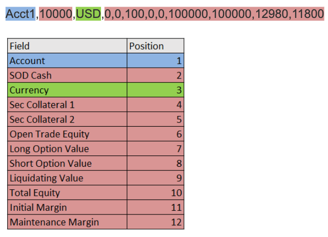Click position number 12 cell
328x237 pixels.
click(x=155, y=222)
